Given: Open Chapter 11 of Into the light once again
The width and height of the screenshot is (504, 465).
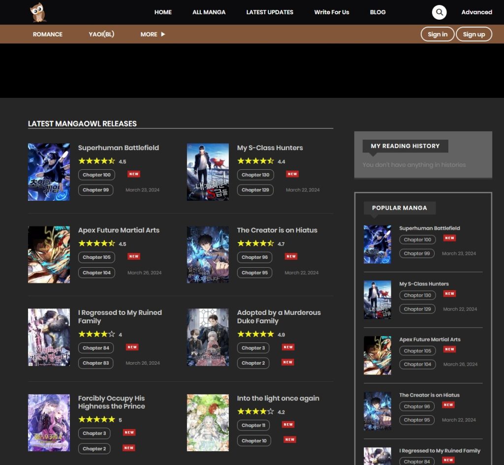Looking at the screenshot, I should [253, 425].
